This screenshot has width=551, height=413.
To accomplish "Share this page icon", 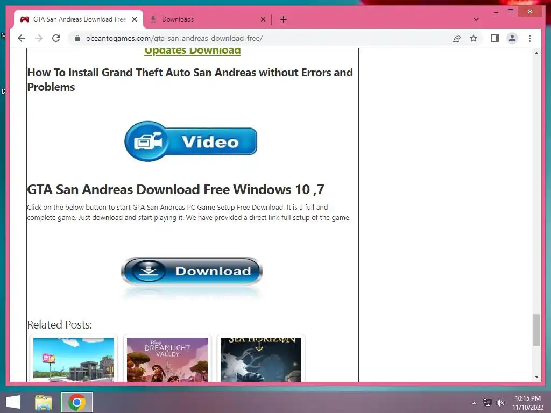I will (456, 38).
